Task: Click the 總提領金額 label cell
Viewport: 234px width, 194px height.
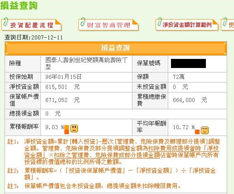Action: (23, 114)
